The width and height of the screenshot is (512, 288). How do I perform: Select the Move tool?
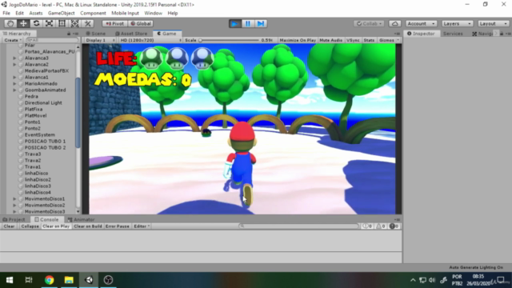23,23
